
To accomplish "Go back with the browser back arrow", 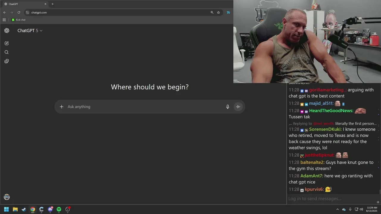I will [4, 12].
